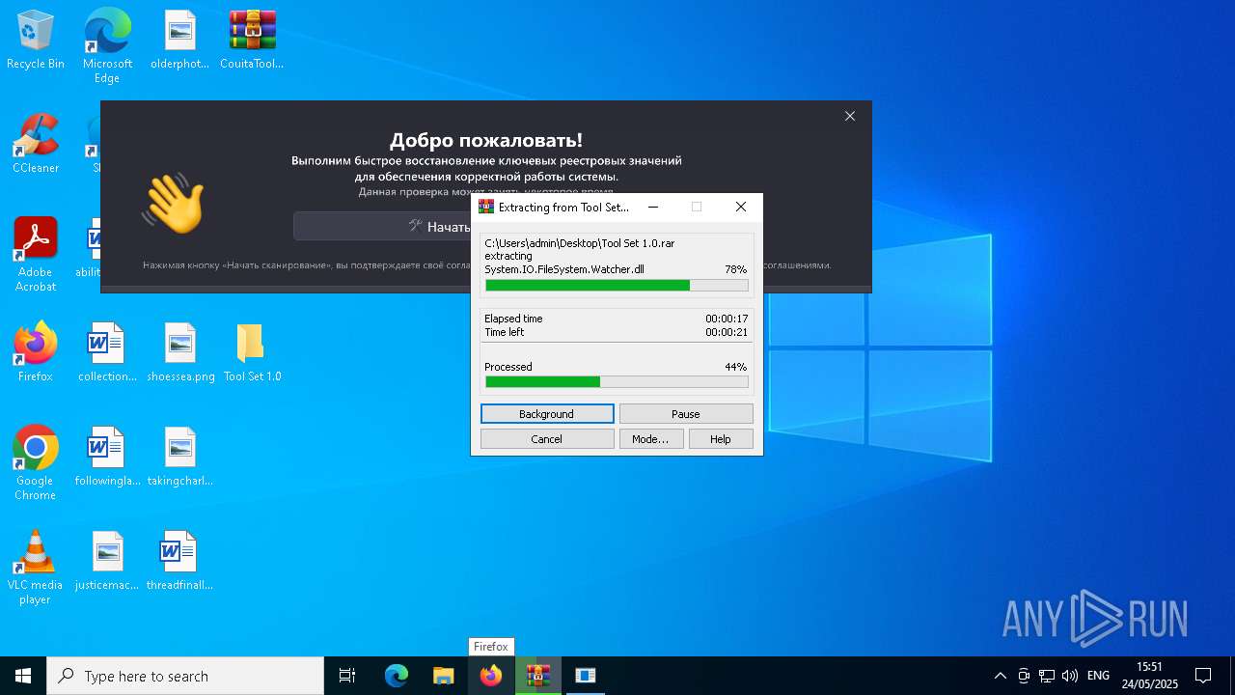Minimize the Extracting from Tool Set window
The width and height of the screenshot is (1235, 695).
[653, 207]
